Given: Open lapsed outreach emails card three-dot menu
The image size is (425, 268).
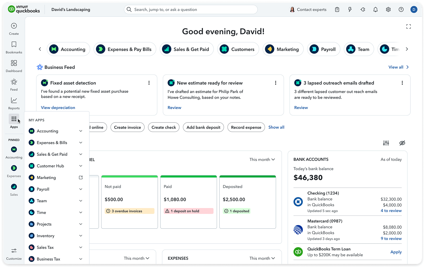Looking at the screenshot, I should (402, 83).
